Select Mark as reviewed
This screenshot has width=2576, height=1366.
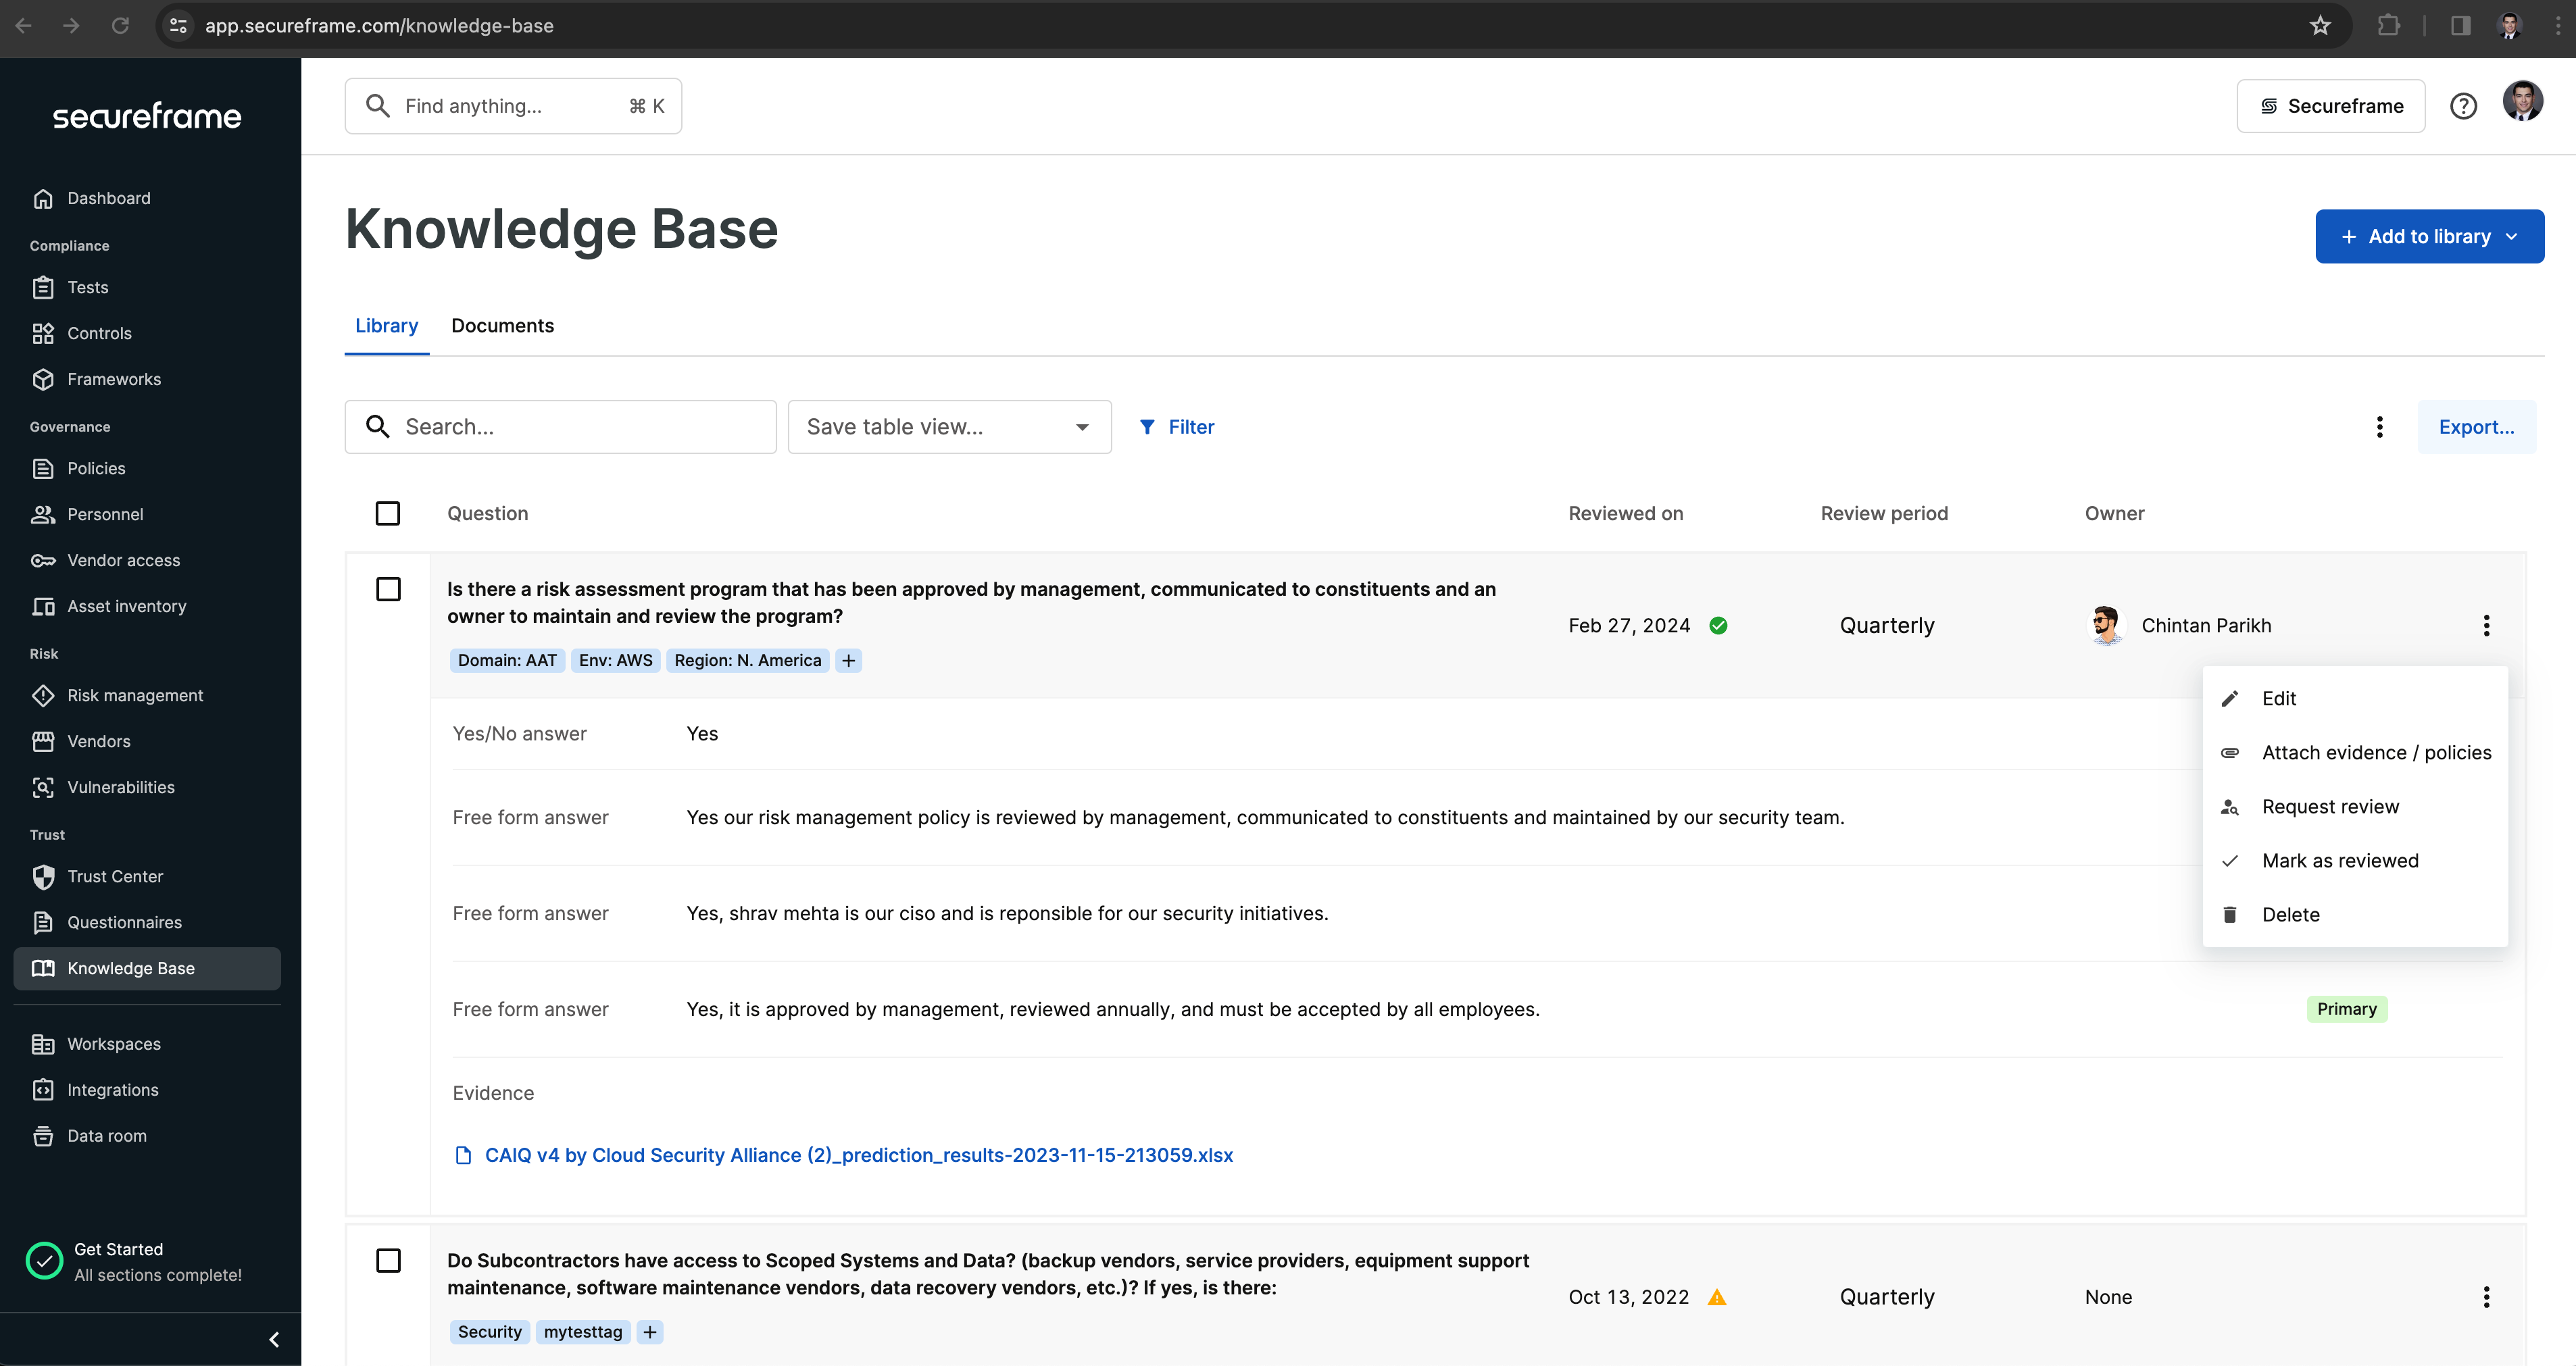pyautogui.click(x=2355, y=860)
